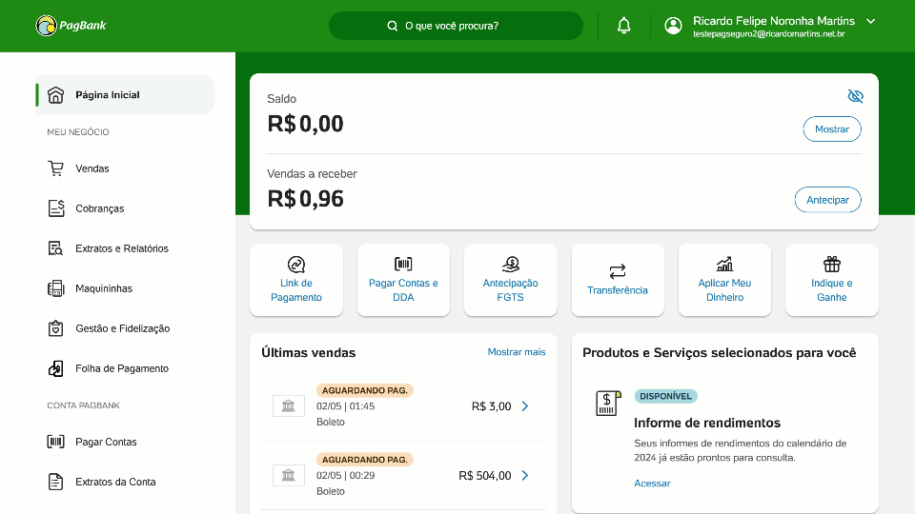Open the Indique e Ganhe shortcut

click(831, 280)
